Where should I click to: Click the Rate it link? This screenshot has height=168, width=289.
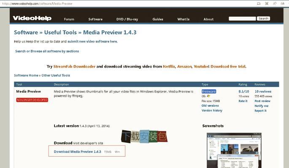click(x=243, y=101)
